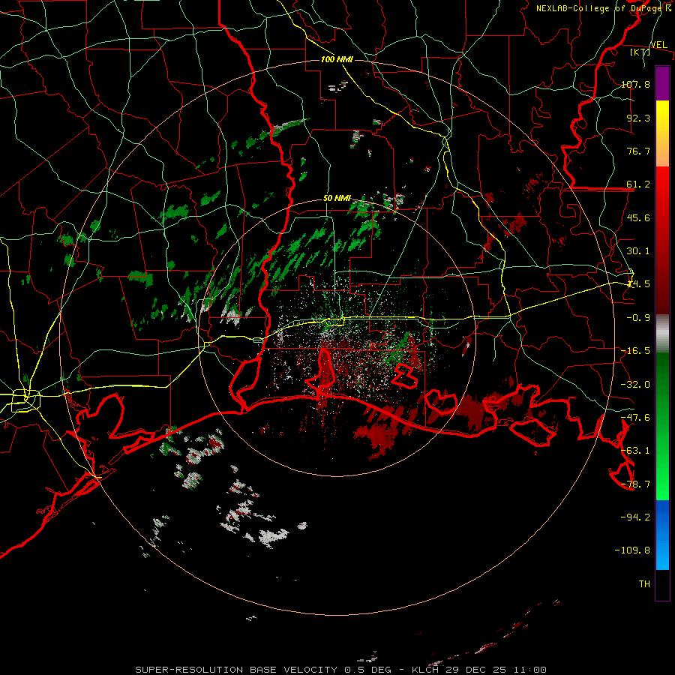The height and width of the screenshot is (675, 675).
Task: Pick the yellow-orange segment of the color bar
Action: [x=662, y=133]
